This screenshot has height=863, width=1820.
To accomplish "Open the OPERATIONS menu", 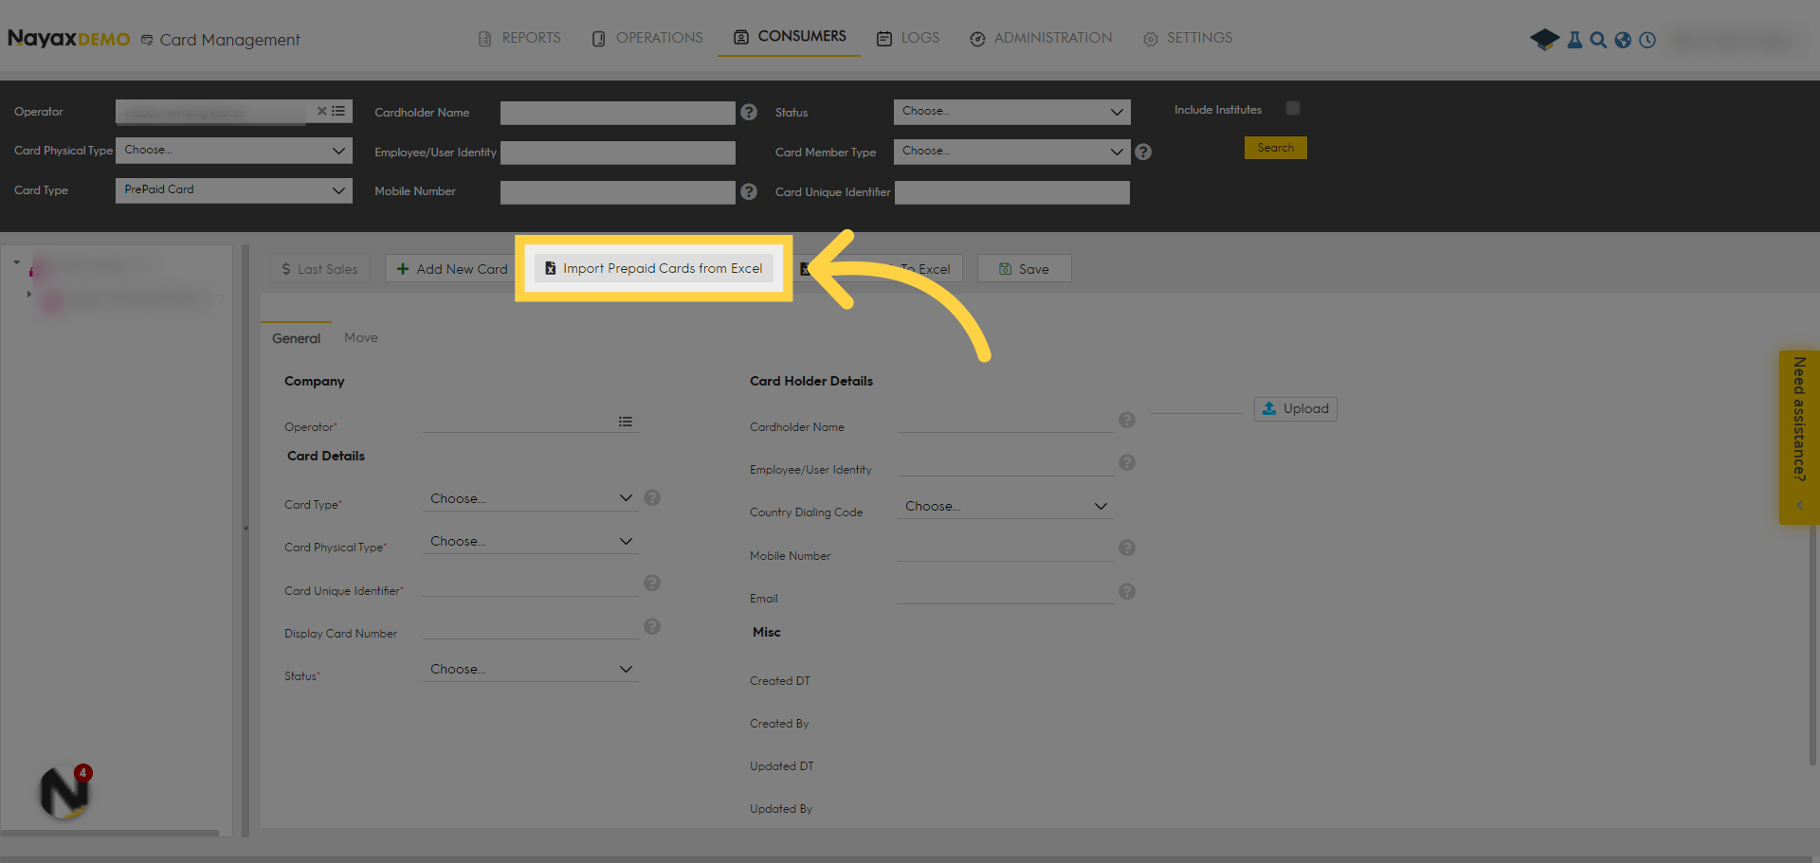I will (647, 38).
